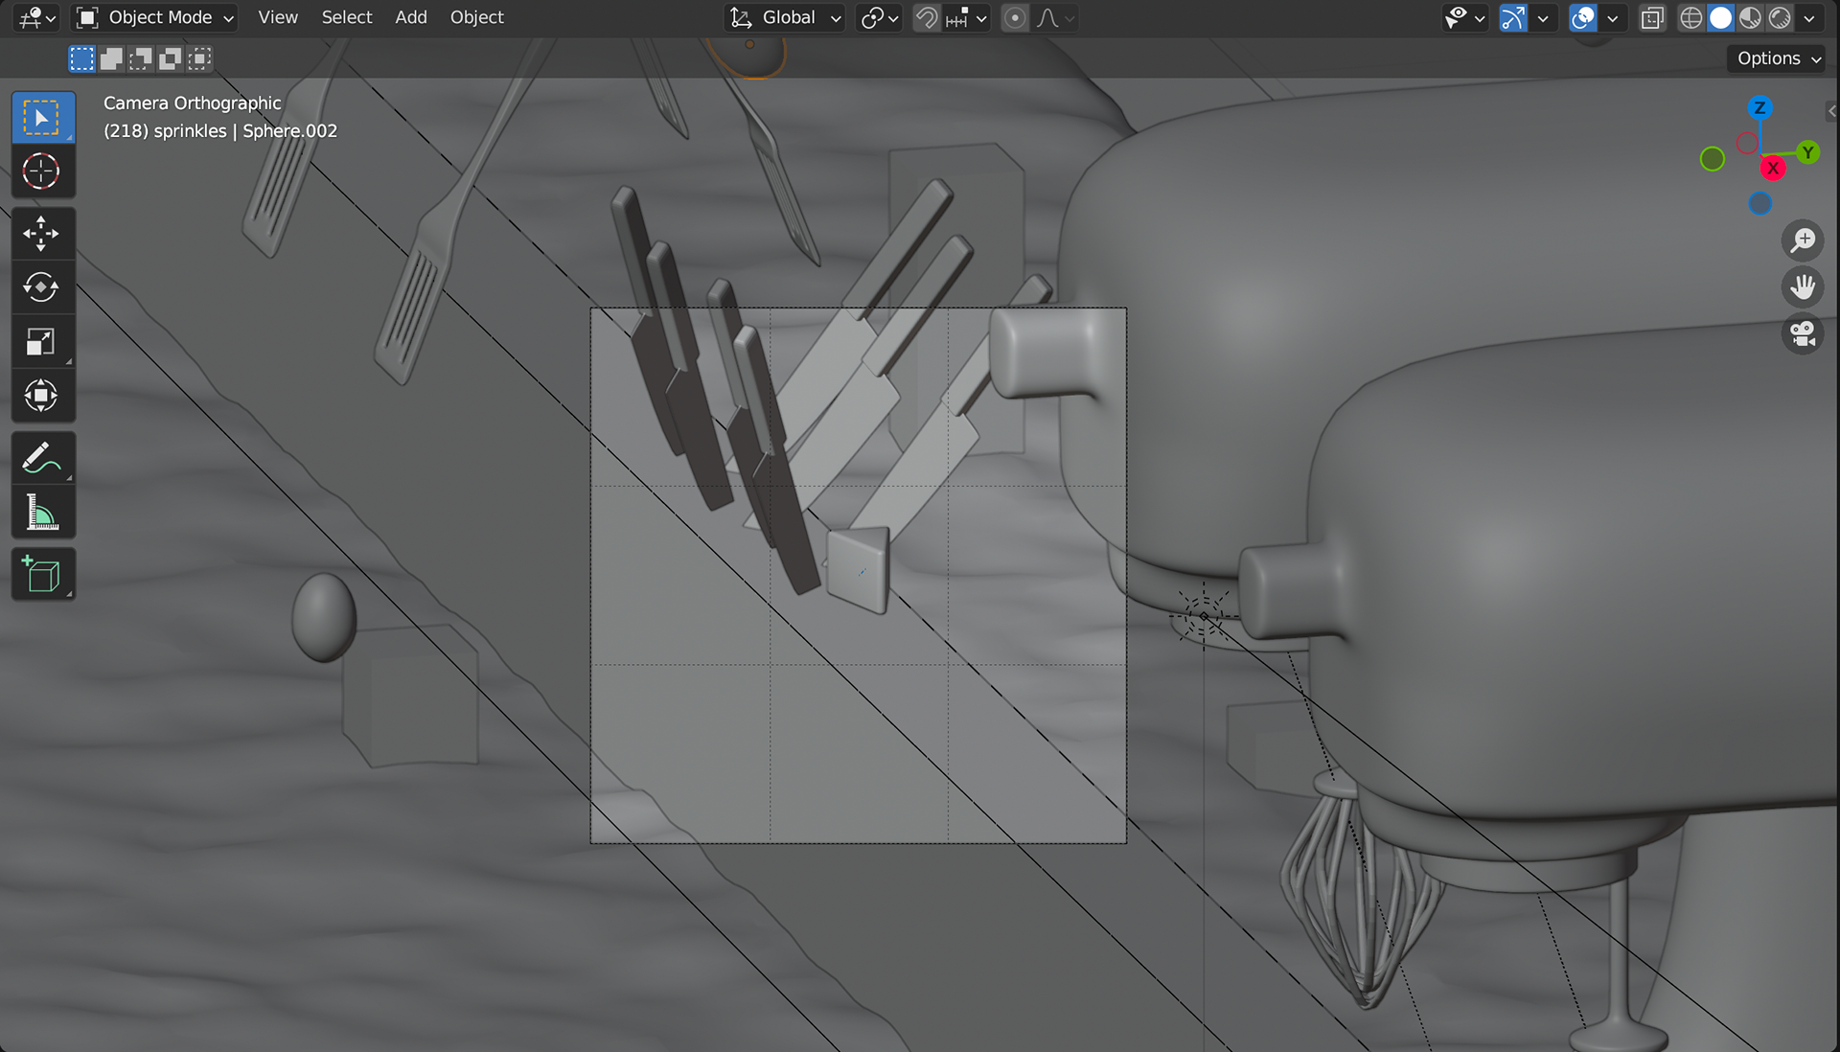Set selection mode to Extend
This screenshot has width=1840, height=1052.
pyautogui.click(x=111, y=59)
